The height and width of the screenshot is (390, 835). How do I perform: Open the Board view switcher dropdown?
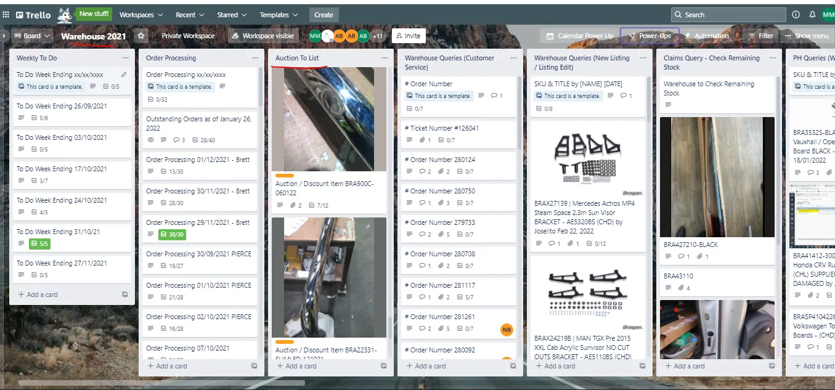32,36
